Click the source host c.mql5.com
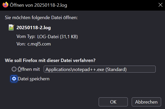The height and width of the screenshot is (109, 165). pyautogui.click(x=39, y=44)
